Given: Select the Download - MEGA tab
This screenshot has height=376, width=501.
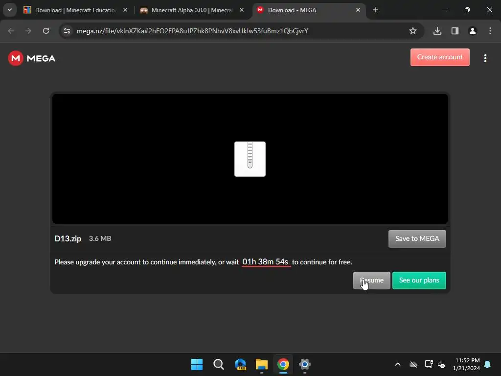Looking at the screenshot, I should [308, 10].
